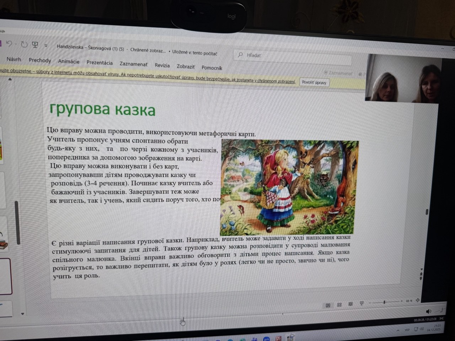Viewport: 455px width, 341px height.
Task: Switch to Reading view icon
Action: click(x=350, y=304)
